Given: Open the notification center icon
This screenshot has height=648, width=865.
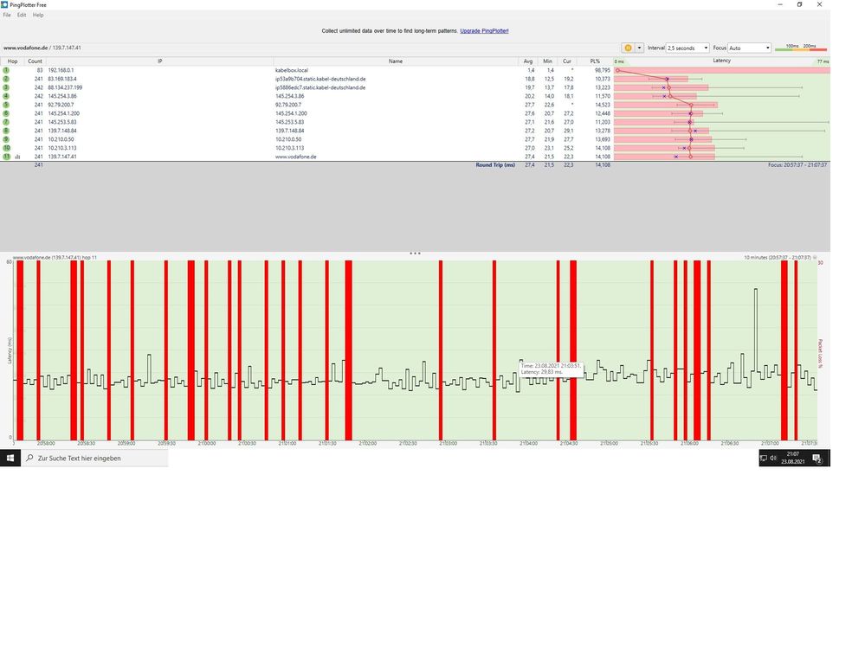Looking at the screenshot, I should (x=817, y=458).
